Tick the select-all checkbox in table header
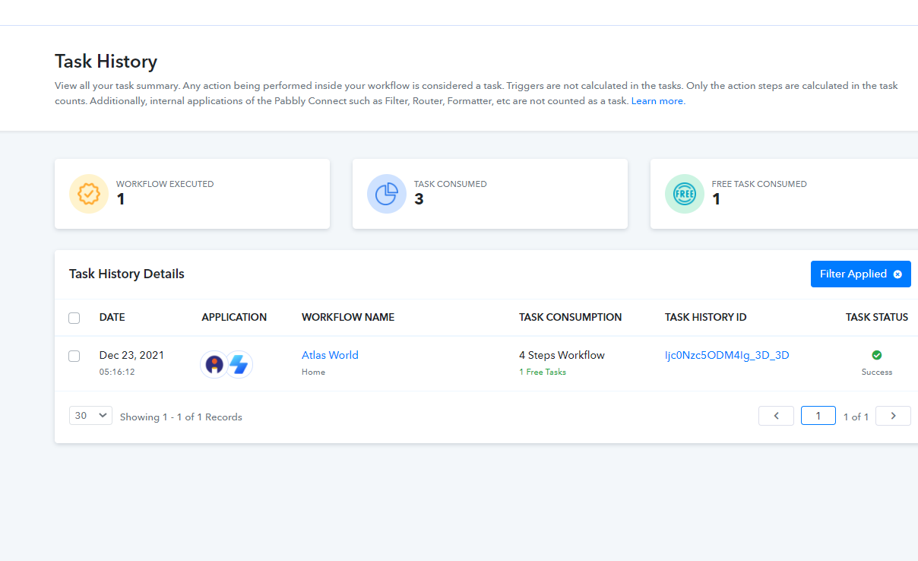918x561 pixels. tap(74, 318)
